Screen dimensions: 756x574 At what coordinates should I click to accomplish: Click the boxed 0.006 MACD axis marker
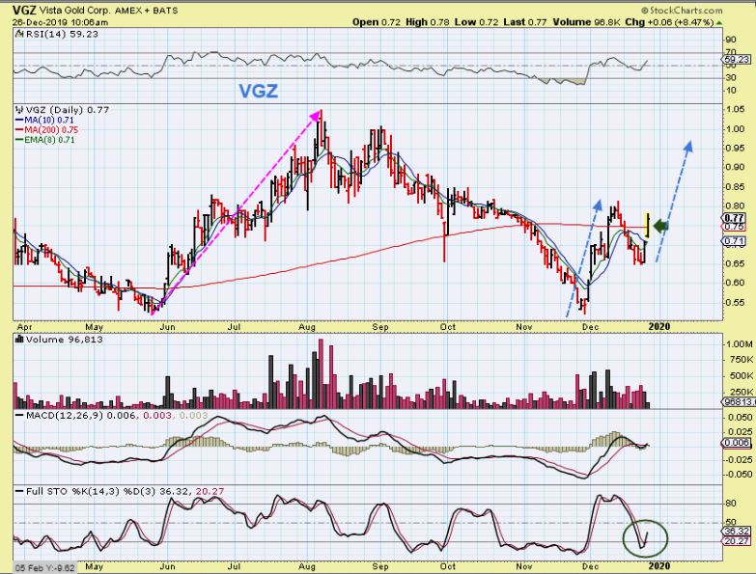click(x=737, y=443)
